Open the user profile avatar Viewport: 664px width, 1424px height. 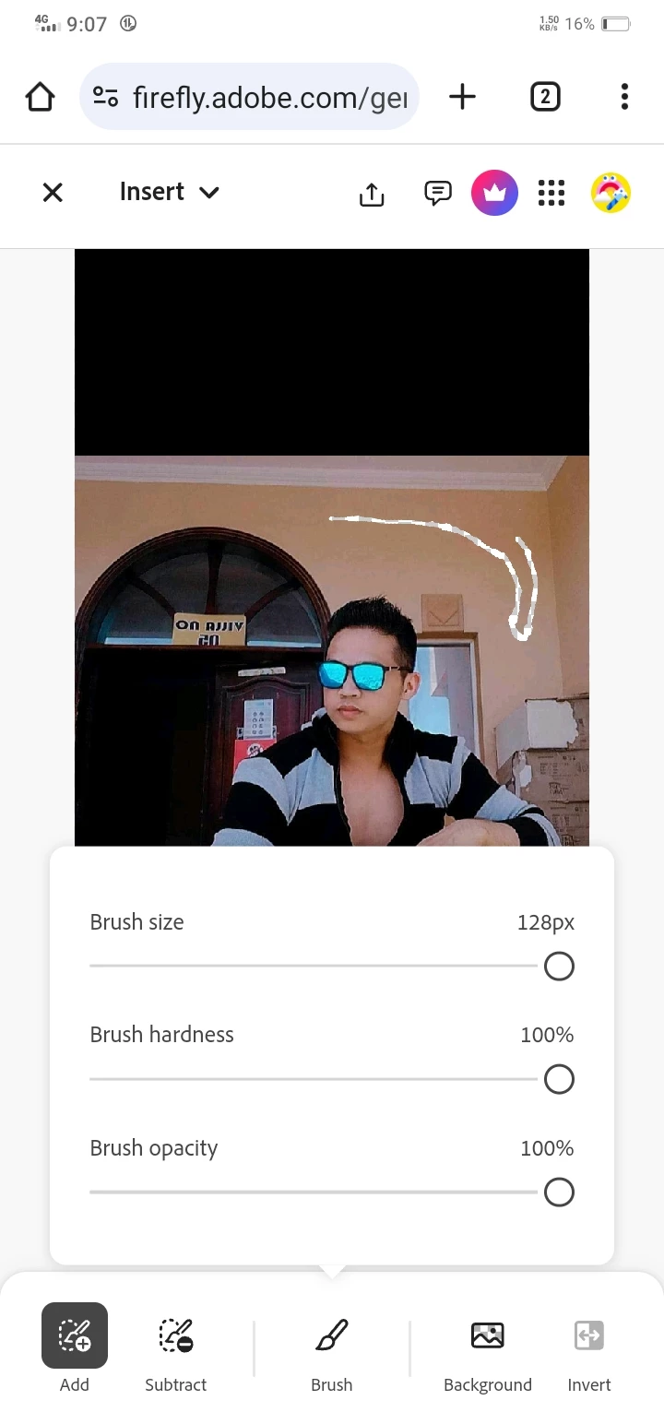point(611,193)
